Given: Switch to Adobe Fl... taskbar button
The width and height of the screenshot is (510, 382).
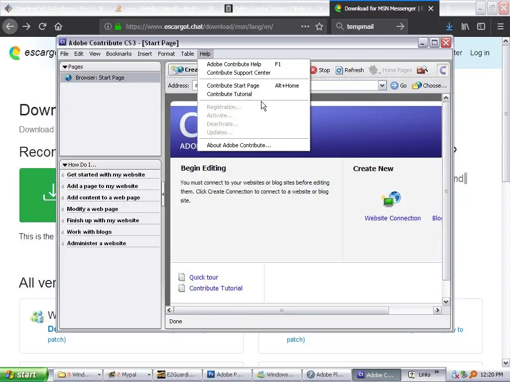Looking at the screenshot, I should tap(327, 375).
